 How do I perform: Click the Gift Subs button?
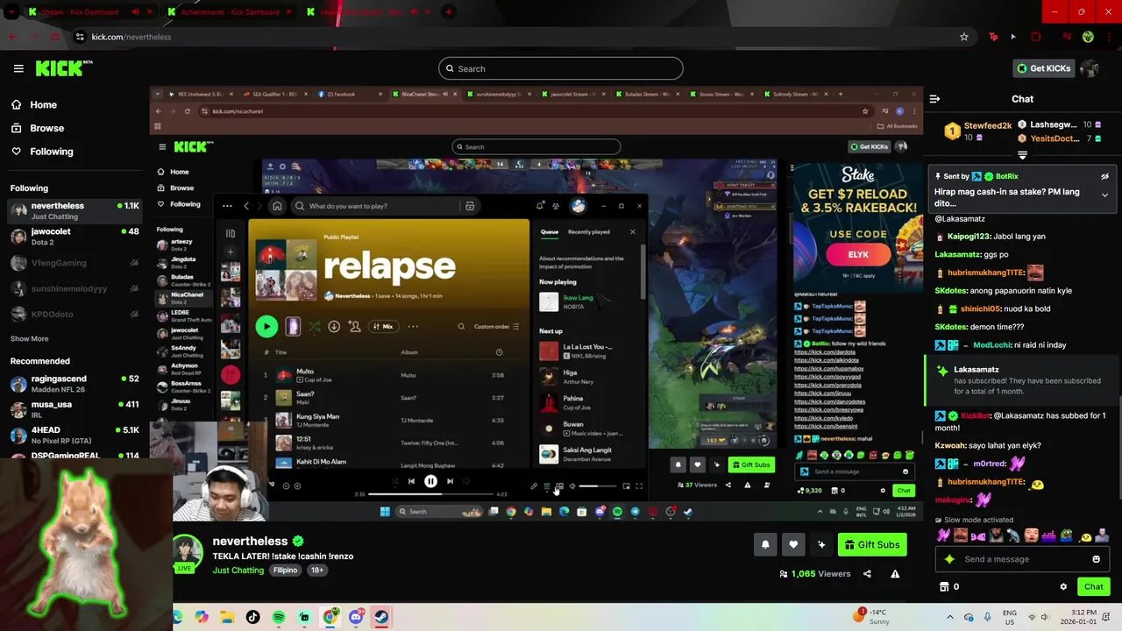pos(872,544)
